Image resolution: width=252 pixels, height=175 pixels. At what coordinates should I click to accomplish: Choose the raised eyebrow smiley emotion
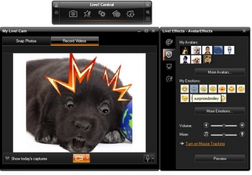tap(241, 89)
